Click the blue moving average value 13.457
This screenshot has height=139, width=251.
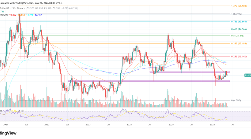(x=38, y=15)
